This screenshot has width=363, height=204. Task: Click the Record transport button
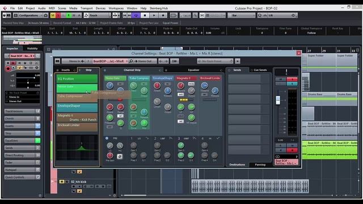pyautogui.click(x=163, y=15)
